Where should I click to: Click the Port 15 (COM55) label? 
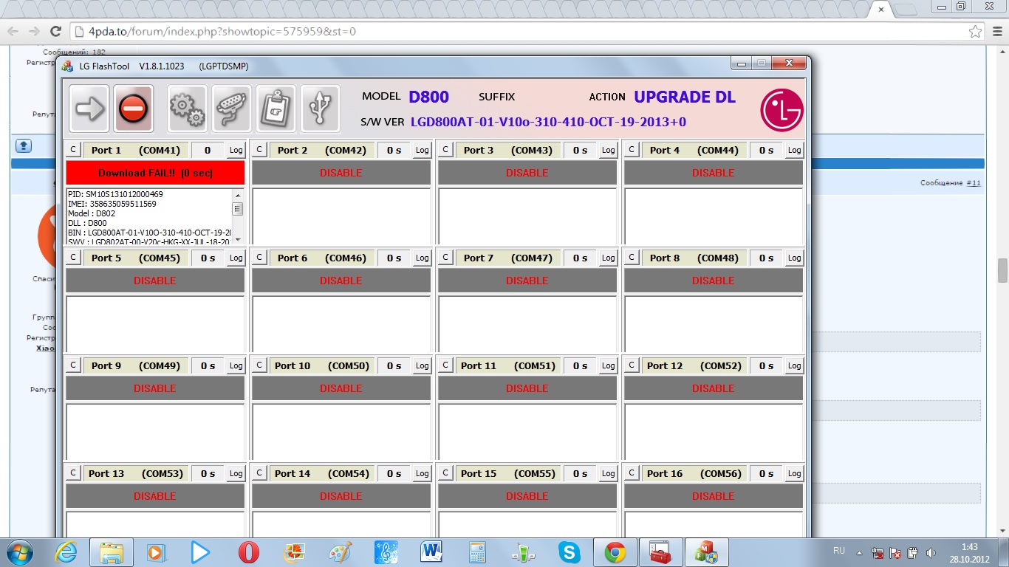(508, 473)
